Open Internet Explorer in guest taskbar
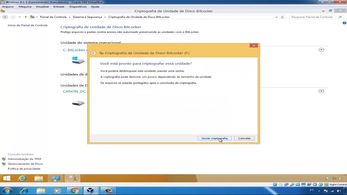 (x=22, y=178)
